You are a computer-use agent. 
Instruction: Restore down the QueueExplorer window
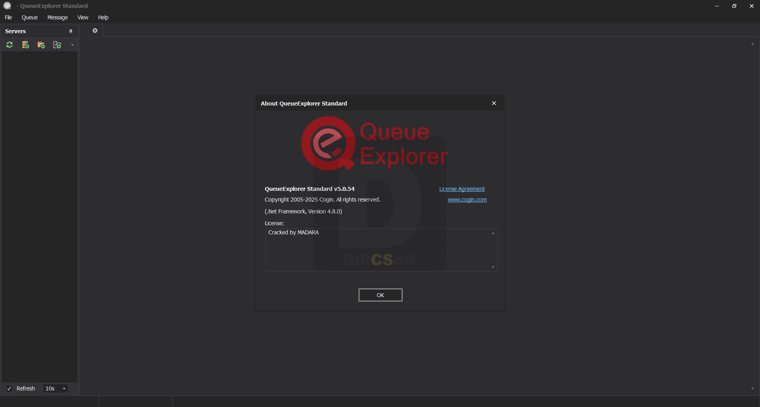734,6
